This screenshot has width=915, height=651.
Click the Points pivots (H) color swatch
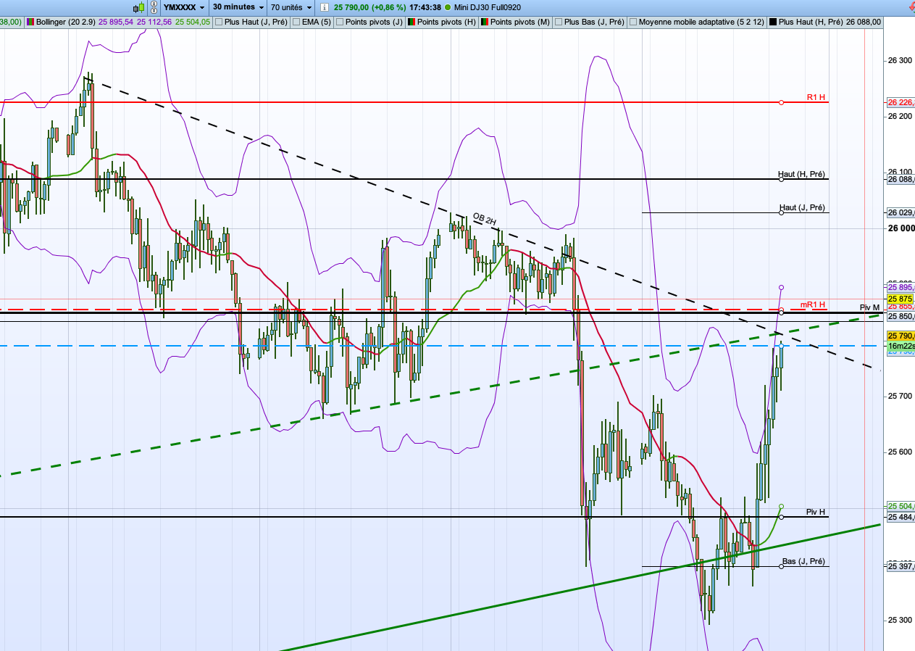(x=411, y=22)
